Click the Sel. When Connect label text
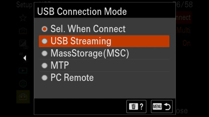 click(x=88, y=29)
